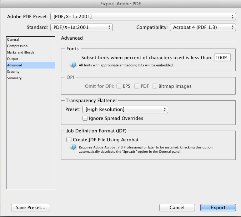This screenshot has height=217, width=241.
Task: Open the Security panel
Action: (31, 72)
